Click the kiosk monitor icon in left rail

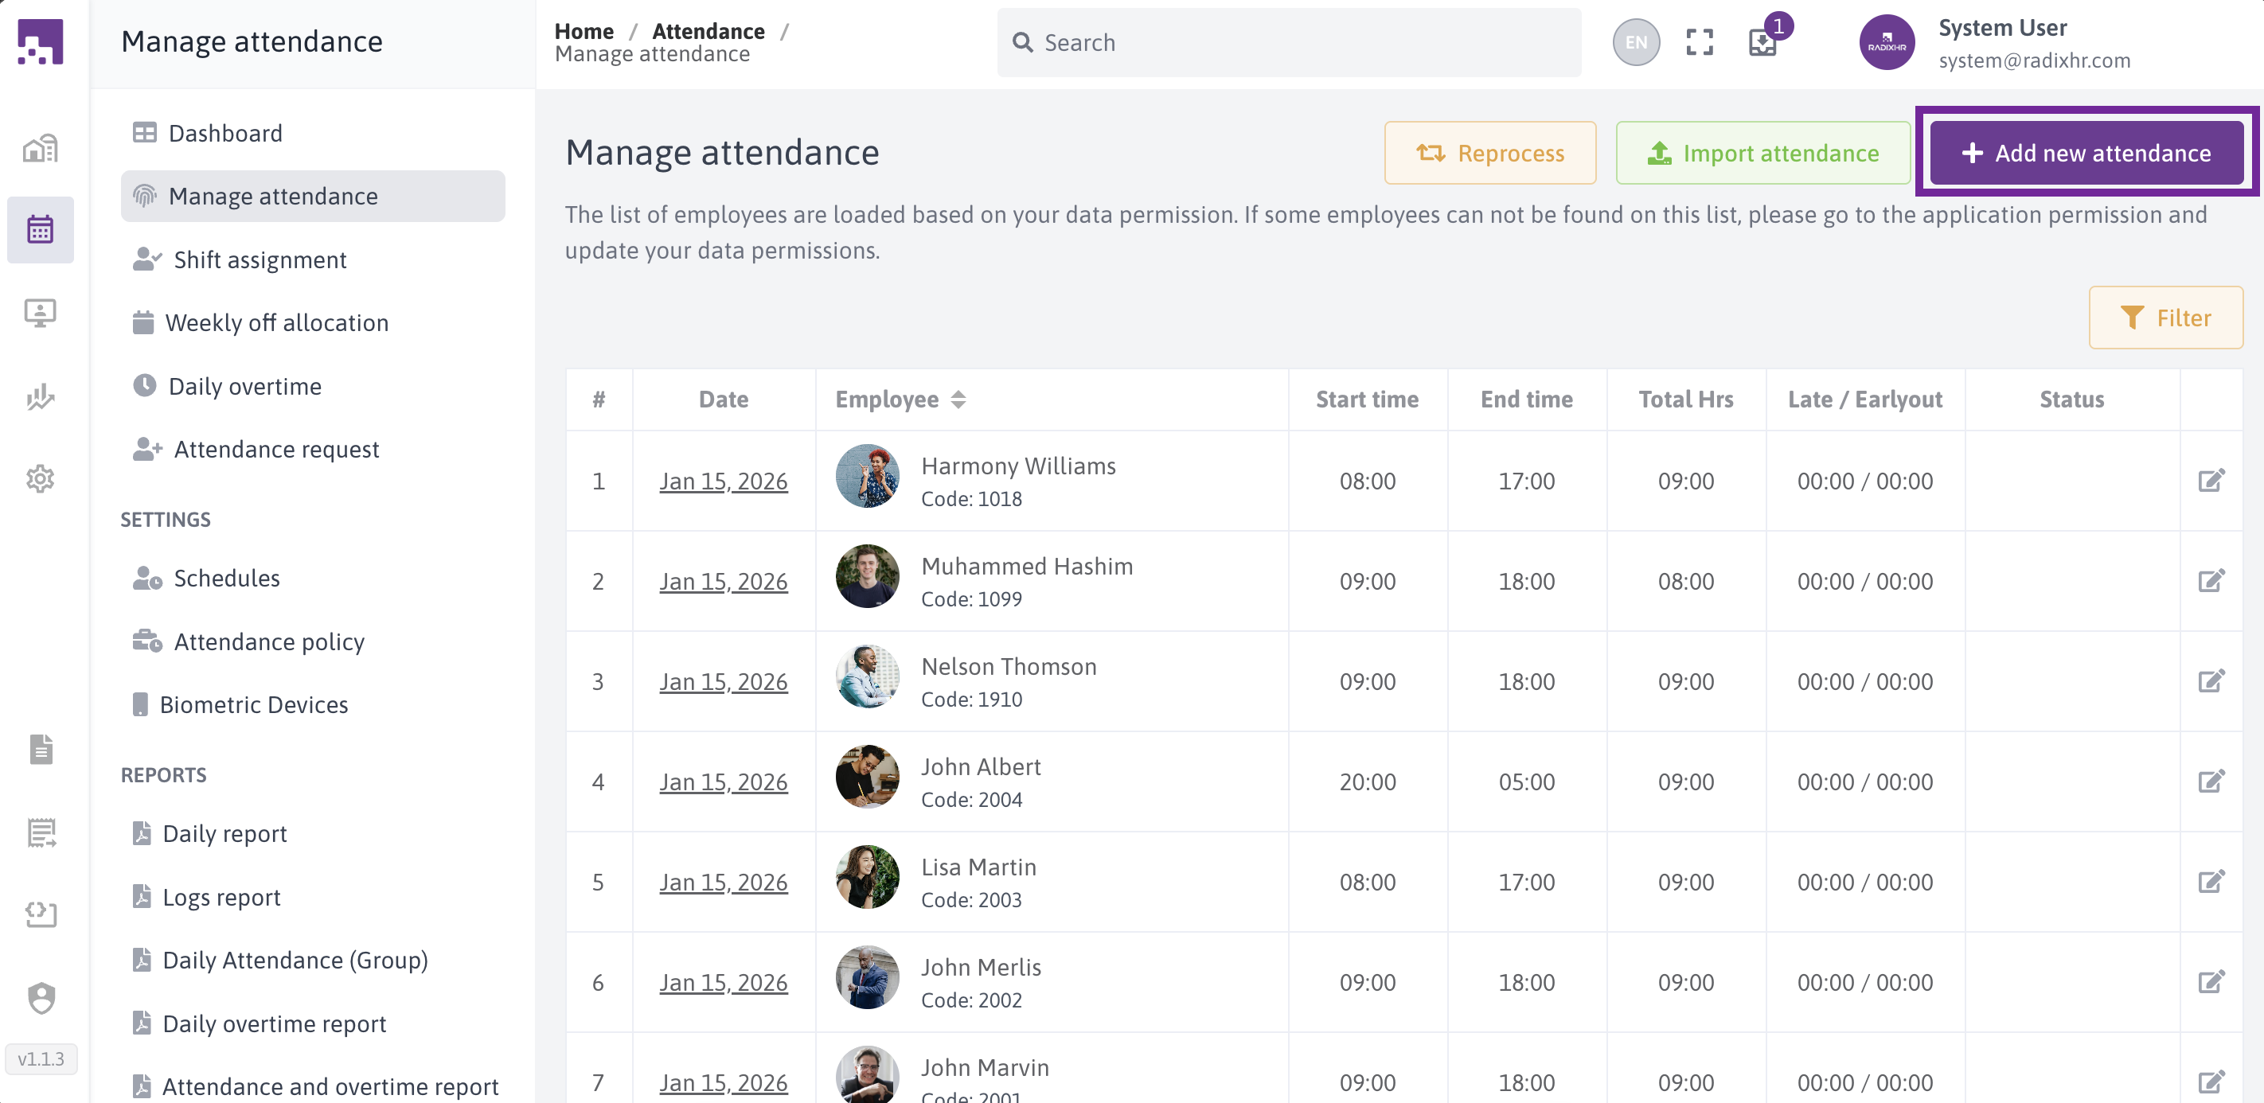click(x=41, y=312)
